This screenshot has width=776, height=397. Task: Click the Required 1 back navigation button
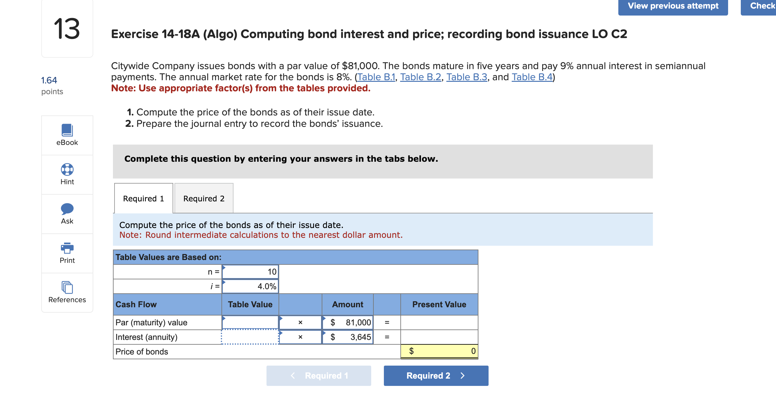pyautogui.click(x=319, y=375)
